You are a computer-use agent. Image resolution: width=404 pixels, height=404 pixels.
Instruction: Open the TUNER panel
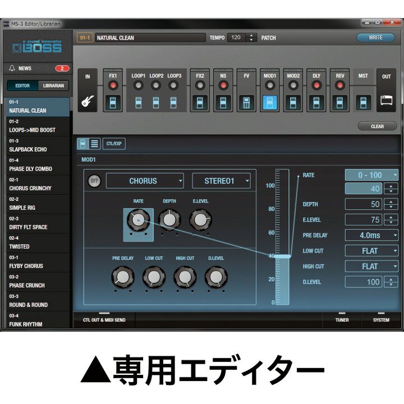click(342, 320)
